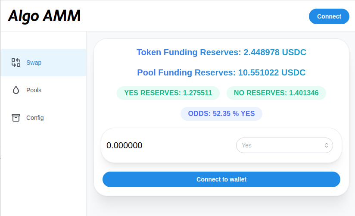The width and height of the screenshot is (355, 216).
Task: Open the Yes token dropdown
Action: tap(284, 145)
